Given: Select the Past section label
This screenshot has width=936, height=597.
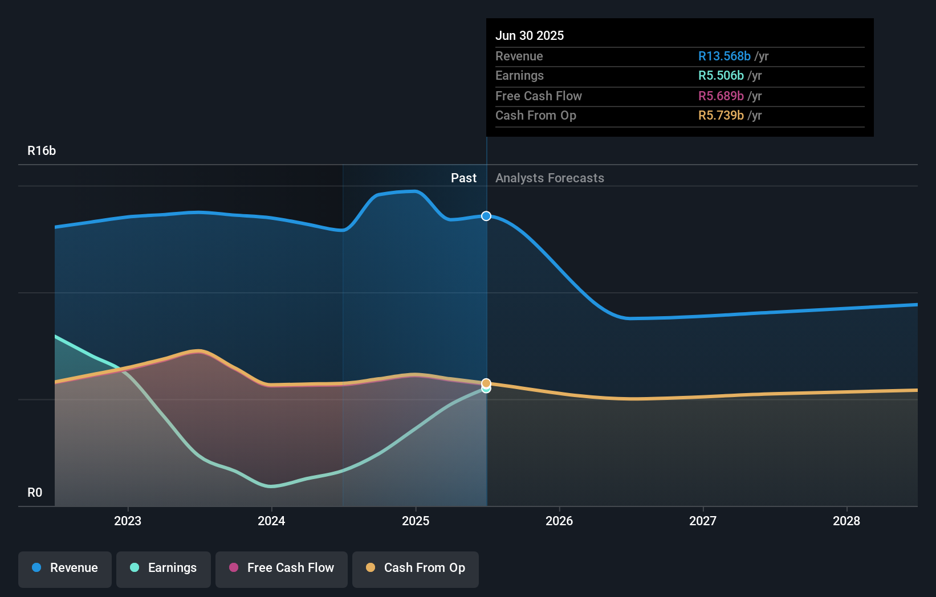Looking at the screenshot, I should 463,178.
